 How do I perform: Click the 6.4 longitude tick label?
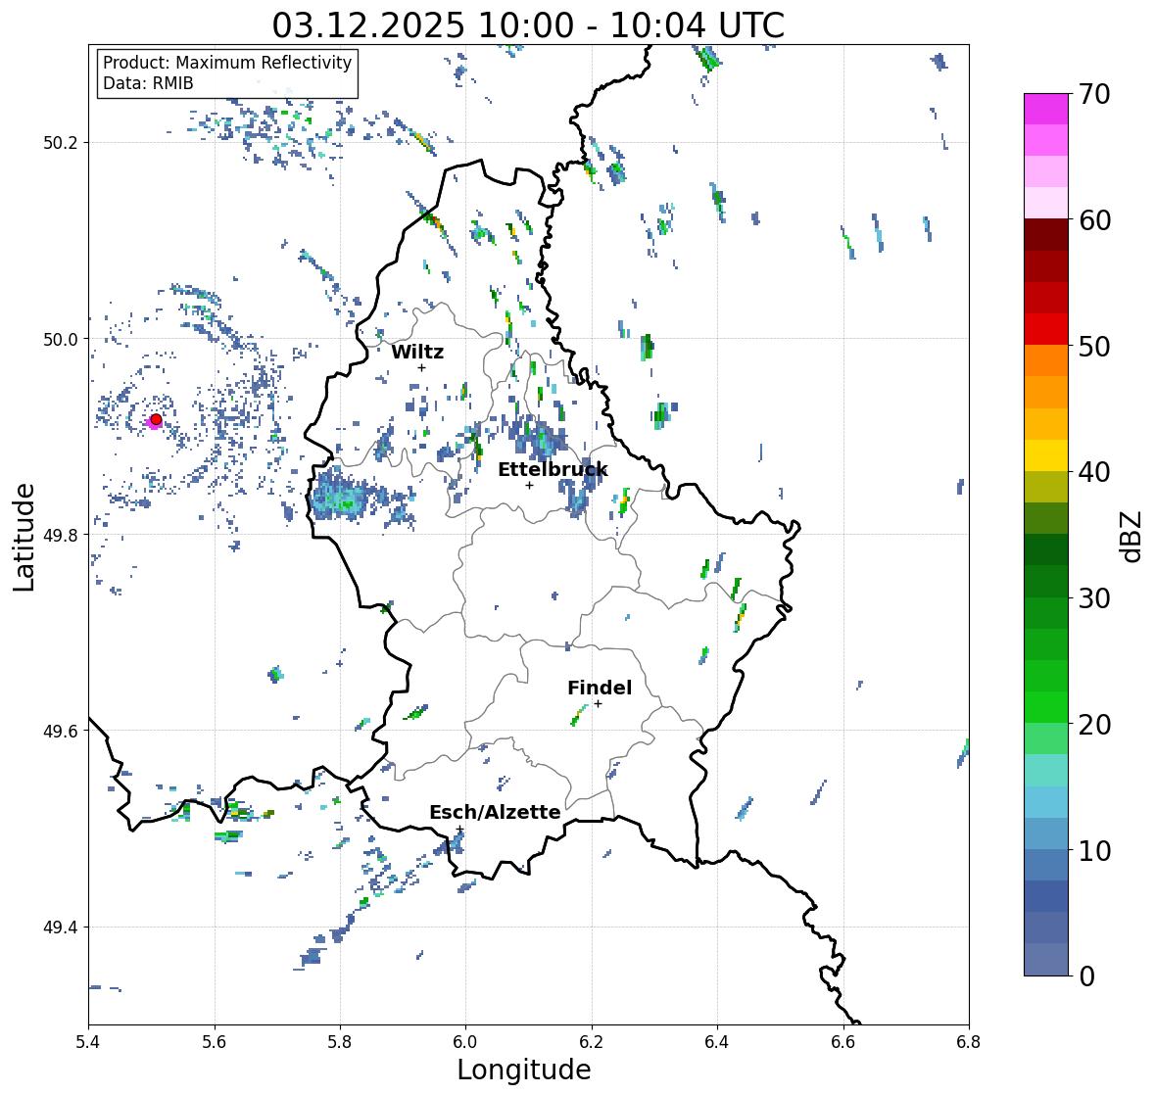pyautogui.click(x=717, y=1041)
